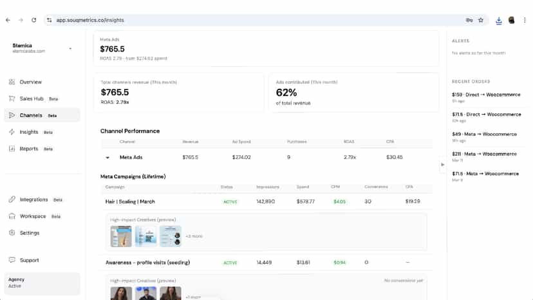Click the Sales Hub cart icon
This screenshot has width=533, height=300.
[12, 98]
